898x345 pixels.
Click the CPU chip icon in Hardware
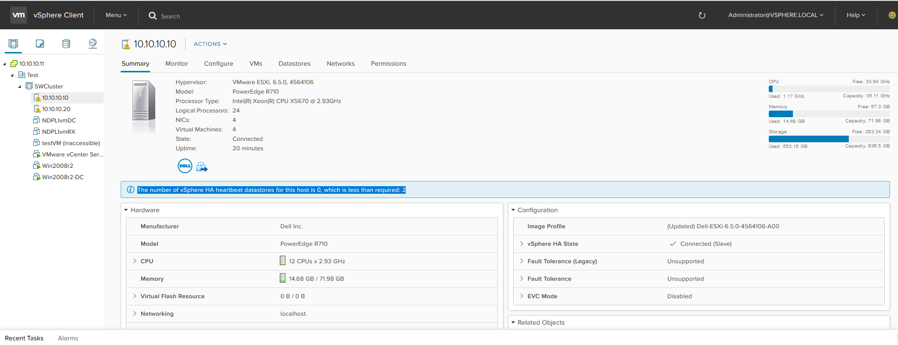click(283, 261)
